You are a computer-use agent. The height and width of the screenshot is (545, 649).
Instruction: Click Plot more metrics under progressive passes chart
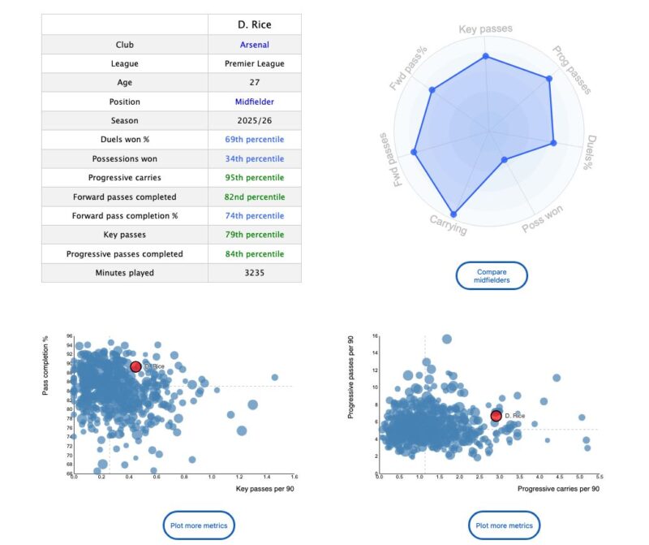click(504, 526)
